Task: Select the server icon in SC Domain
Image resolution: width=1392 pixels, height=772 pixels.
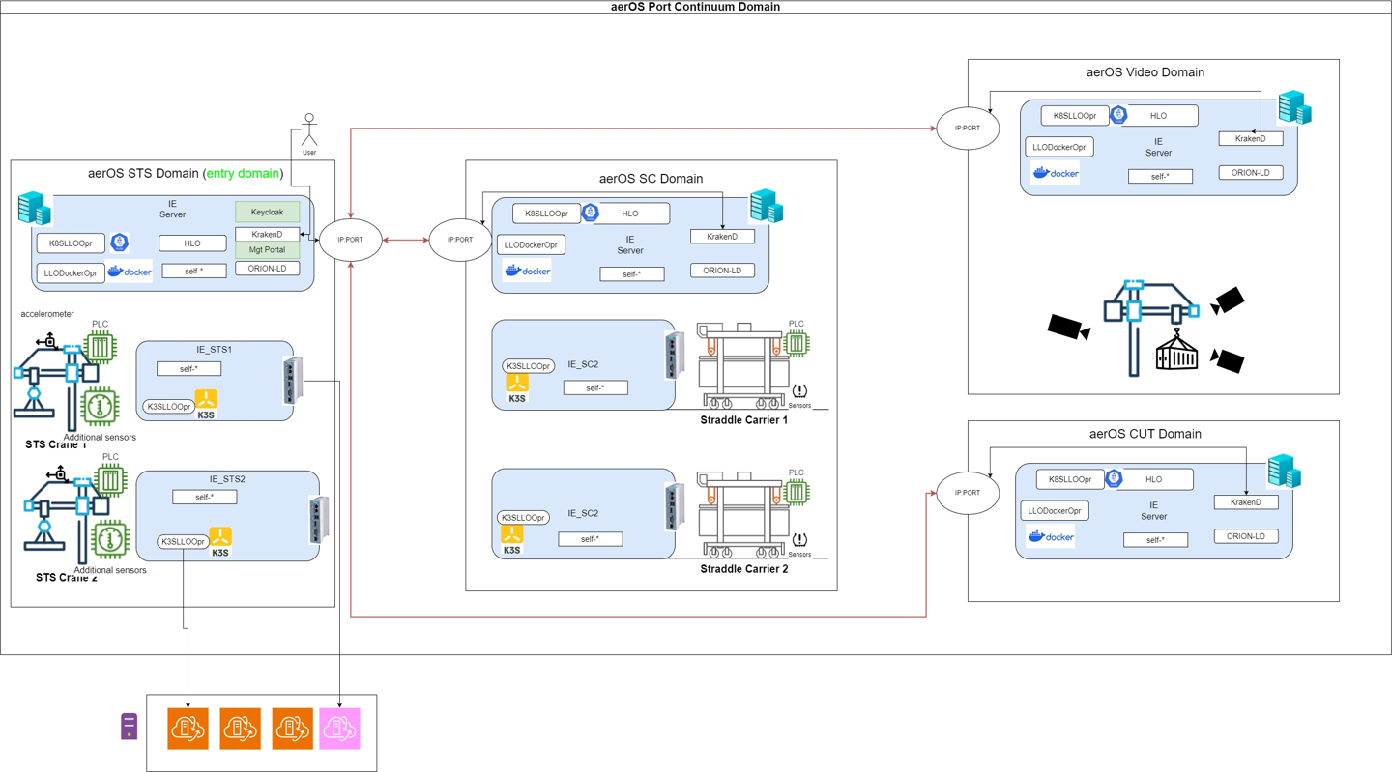Action: 767,207
